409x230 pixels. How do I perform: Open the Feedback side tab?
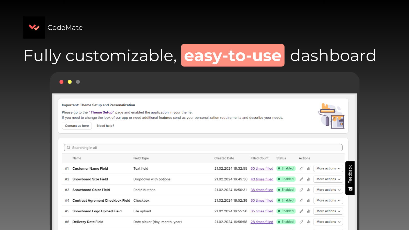[x=350, y=178]
